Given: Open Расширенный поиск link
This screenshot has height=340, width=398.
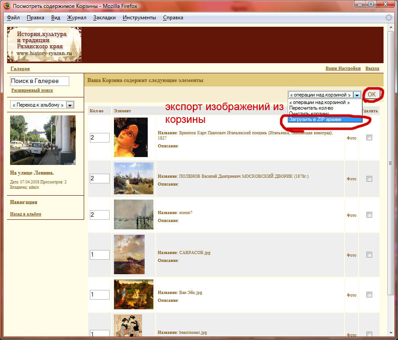Looking at the screenshot, I should tap(32, 90).
